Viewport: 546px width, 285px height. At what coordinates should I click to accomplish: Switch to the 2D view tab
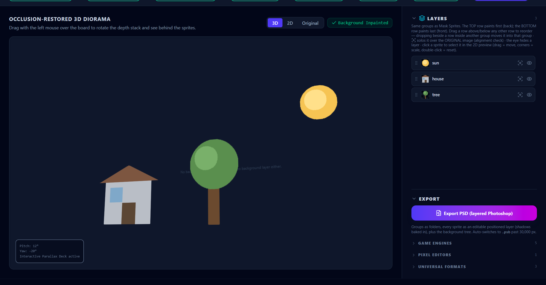pyautogui.click(x=290, y=23)
